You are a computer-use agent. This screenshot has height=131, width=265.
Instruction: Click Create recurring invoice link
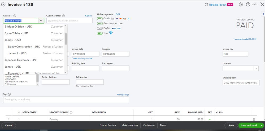82,59
